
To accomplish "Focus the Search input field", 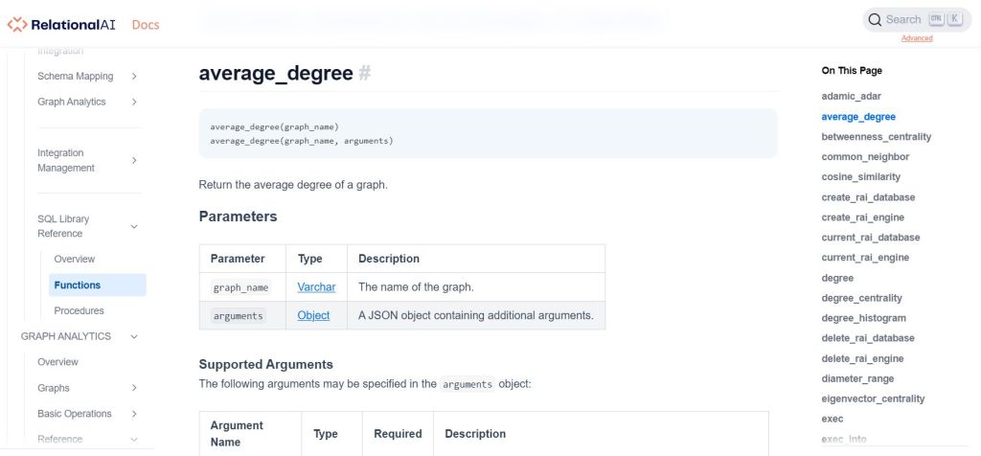I will pyautogui.click(x=902, y=19).
